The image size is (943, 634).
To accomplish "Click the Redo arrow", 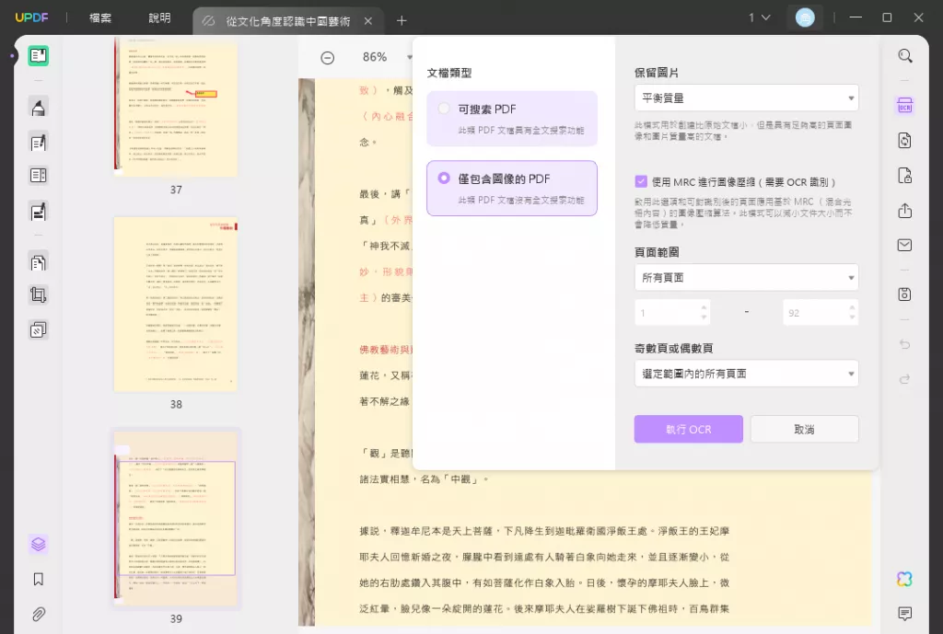I will [905, 379].
